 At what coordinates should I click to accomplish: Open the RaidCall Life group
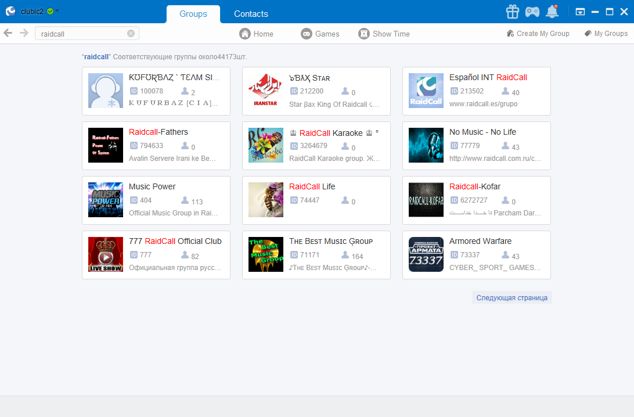312,186
